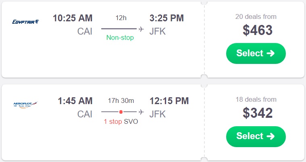Click the 12h flight duration
The height and width of the screenshot is (162, 306).
click(x=121, y=18)
